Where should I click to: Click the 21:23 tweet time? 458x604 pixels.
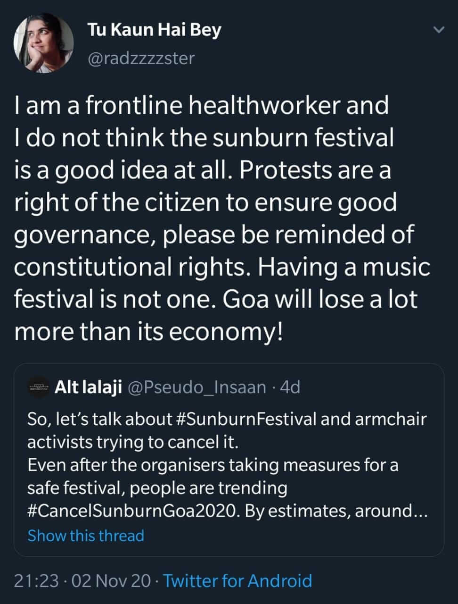[36, 580]
